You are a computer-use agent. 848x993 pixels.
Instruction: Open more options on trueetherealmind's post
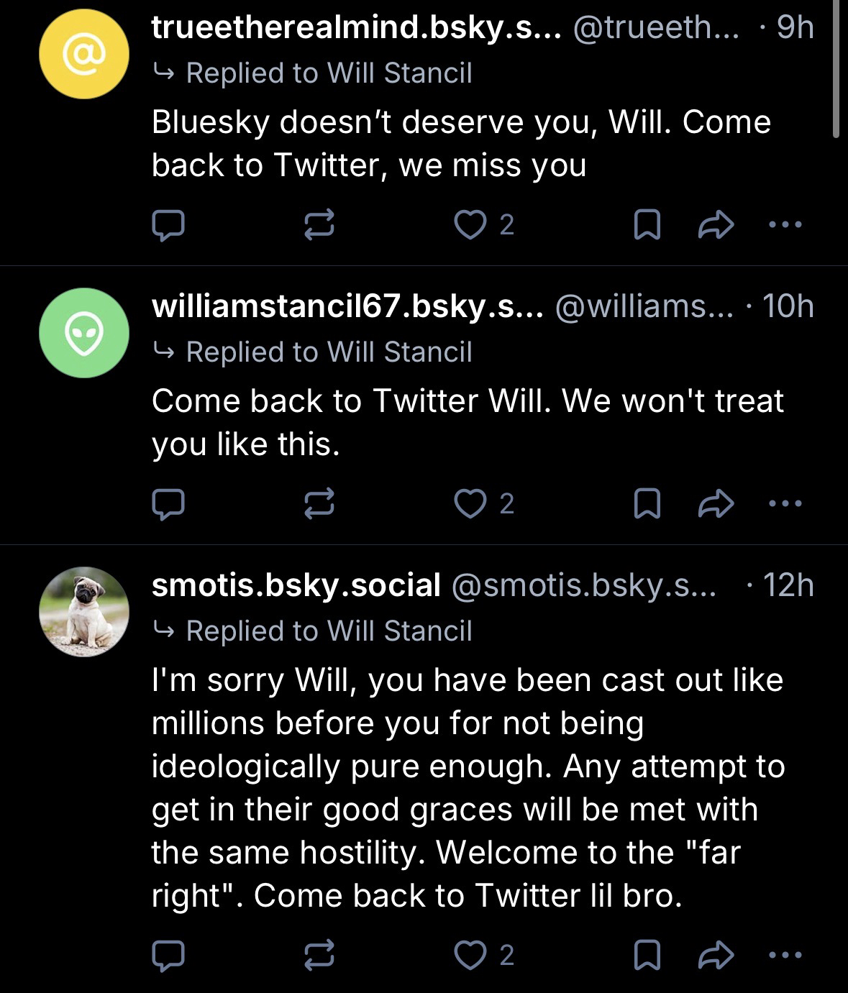click(785, 225)
